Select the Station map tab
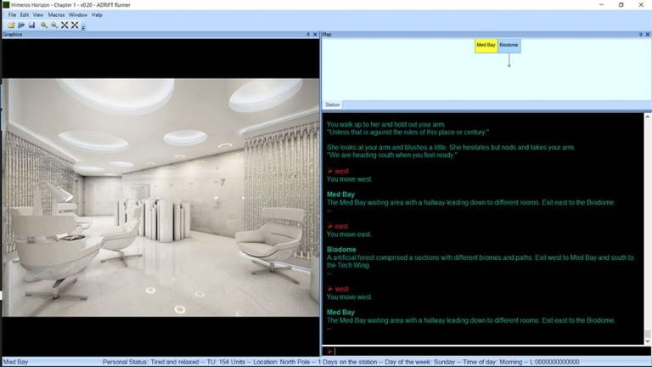 point(333,105)
